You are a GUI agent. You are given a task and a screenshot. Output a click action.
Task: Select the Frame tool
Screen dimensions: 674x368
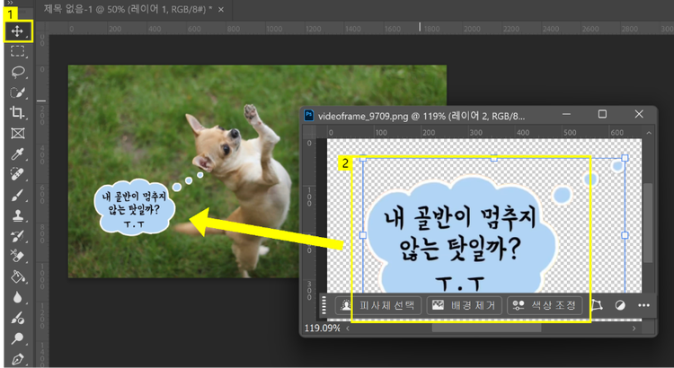coord(17,134)
